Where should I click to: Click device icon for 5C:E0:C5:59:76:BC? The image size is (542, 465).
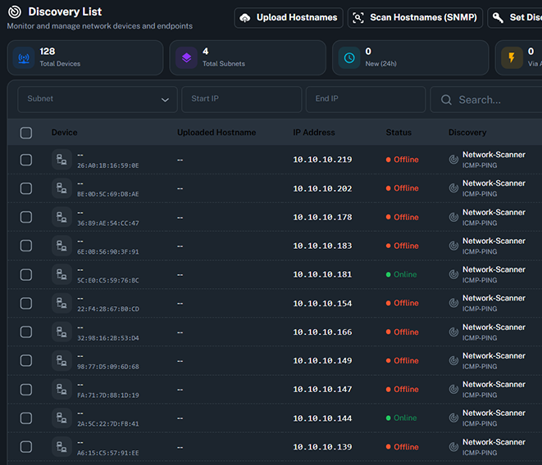(61, 274)
